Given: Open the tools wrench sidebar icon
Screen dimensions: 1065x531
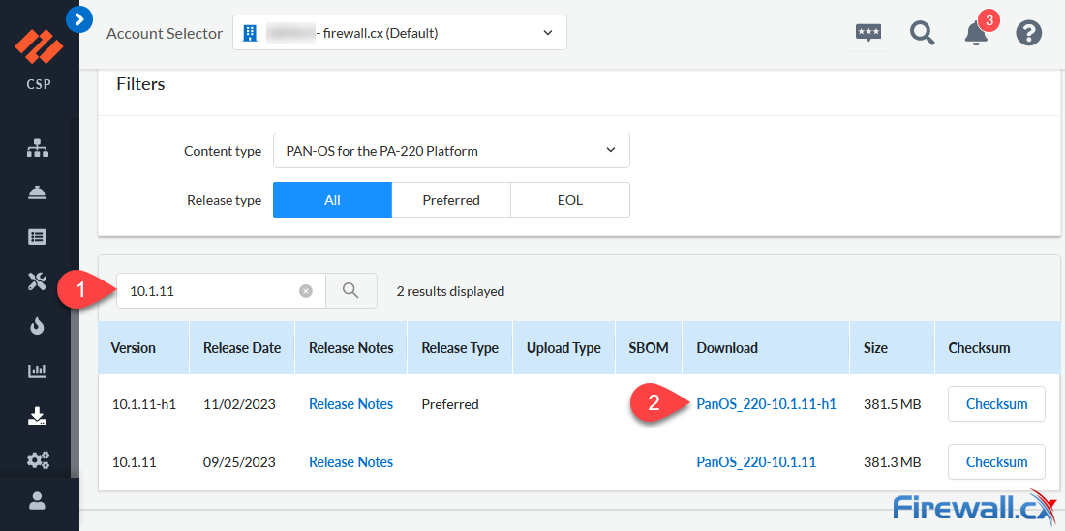Looking at the screenshot, I should [x=38, y=281].
